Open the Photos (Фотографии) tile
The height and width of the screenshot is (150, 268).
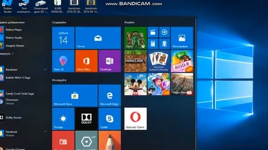[x=182, y=38]
